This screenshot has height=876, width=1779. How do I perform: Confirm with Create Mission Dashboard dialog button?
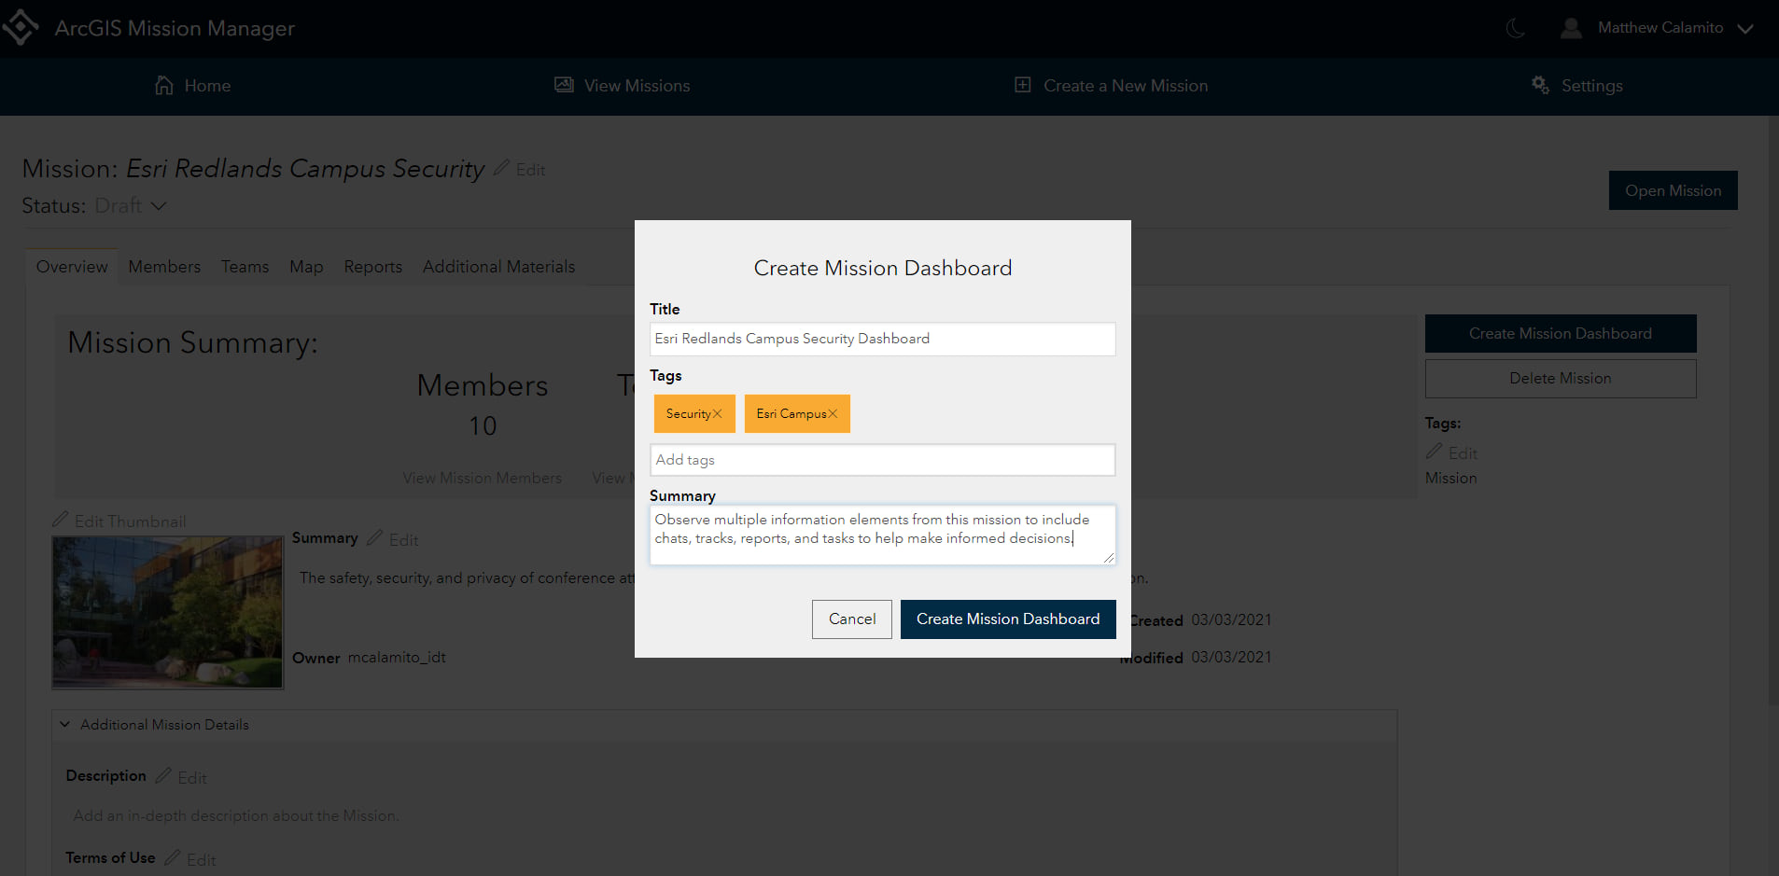[1008, 619]
